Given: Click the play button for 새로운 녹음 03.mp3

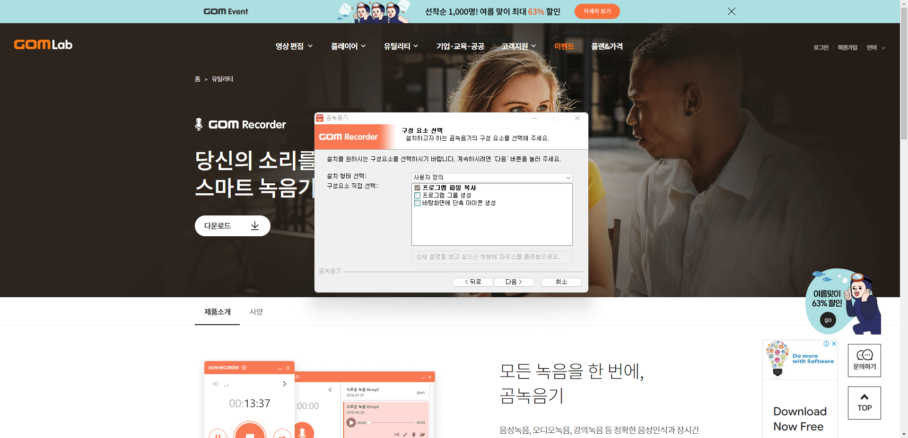Looking at the screenshot, I should click(351, 422).
